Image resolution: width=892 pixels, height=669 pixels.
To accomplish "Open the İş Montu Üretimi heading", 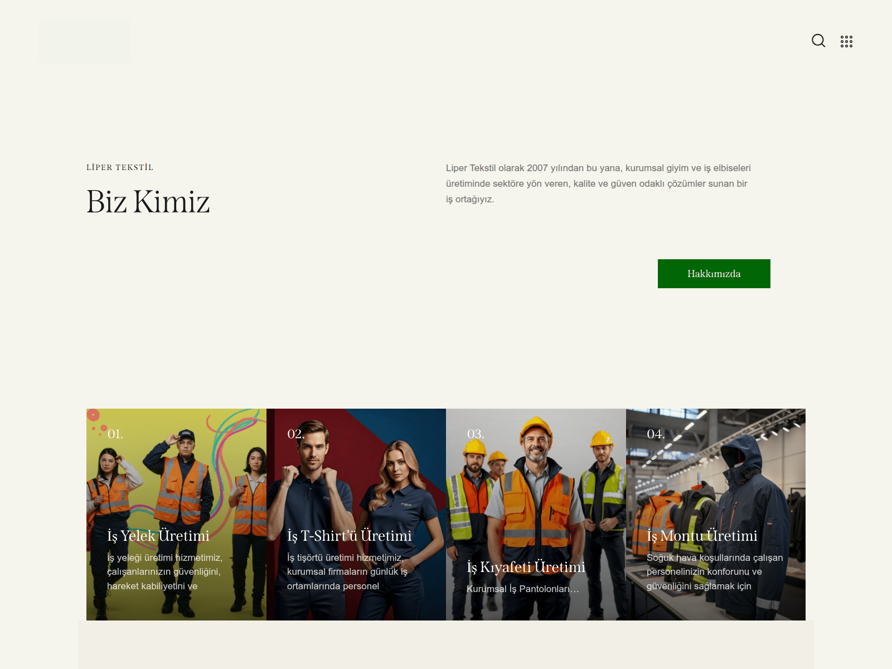I will 702,536.
